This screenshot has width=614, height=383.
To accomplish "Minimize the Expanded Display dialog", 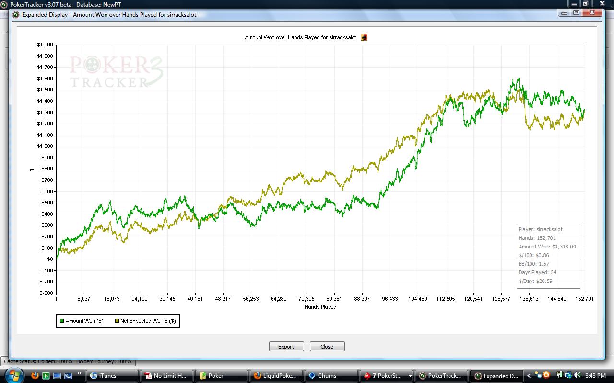I will click(x=565, y=13).
